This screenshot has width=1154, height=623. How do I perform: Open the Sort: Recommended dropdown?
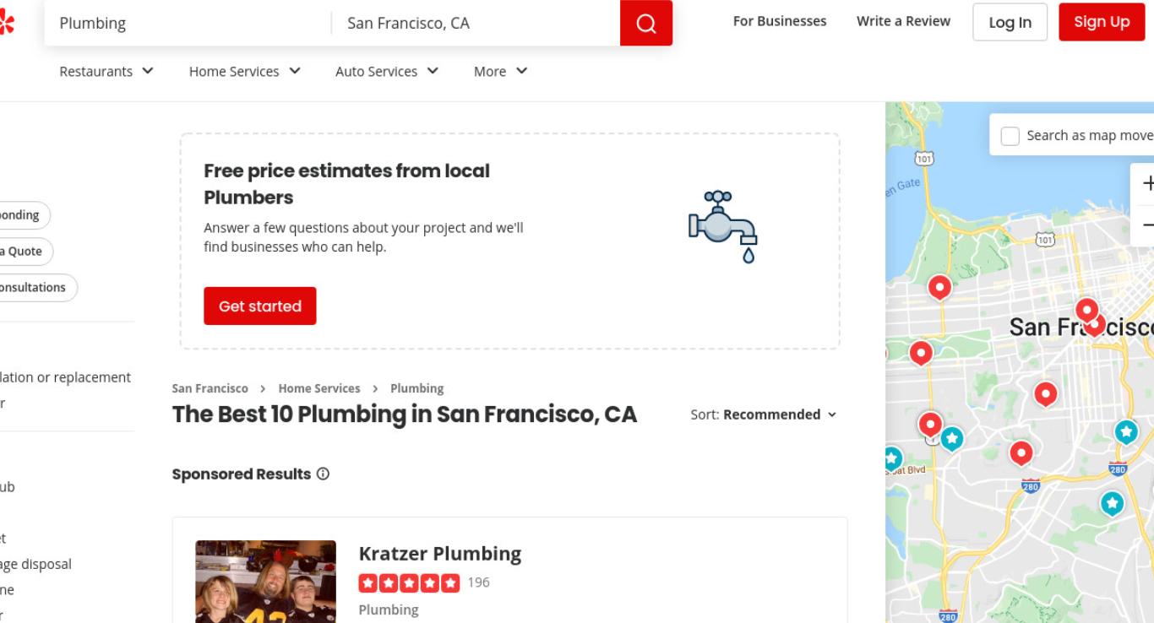tap(764, 414)
